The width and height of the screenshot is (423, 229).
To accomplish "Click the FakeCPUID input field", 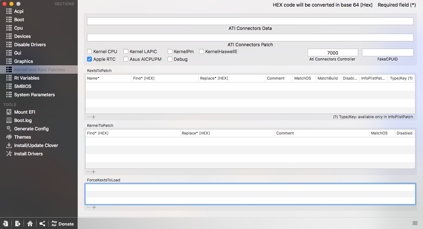I will click(388, 52).
